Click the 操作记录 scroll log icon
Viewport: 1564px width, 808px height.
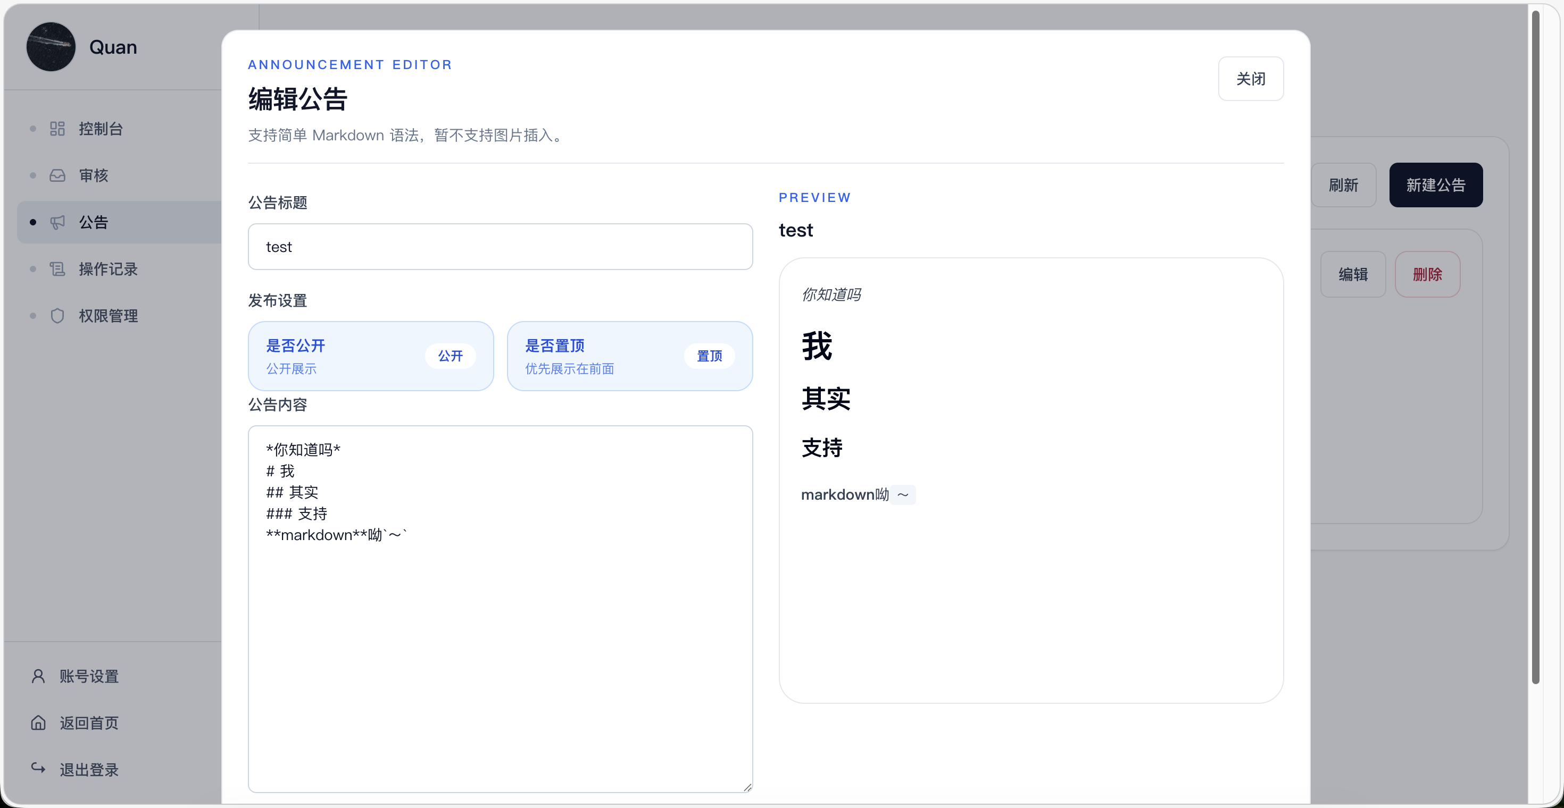[x=57, y=269]
